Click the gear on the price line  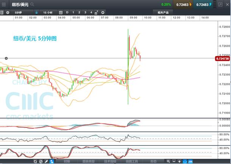(x=6, y=58)
